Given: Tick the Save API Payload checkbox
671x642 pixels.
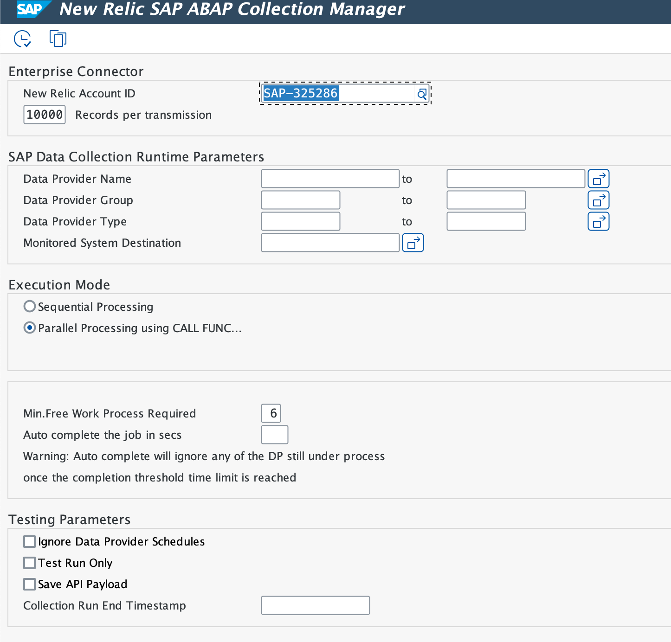Looking at the screenshot, I should pyautogui.click(x=30, y=584).
